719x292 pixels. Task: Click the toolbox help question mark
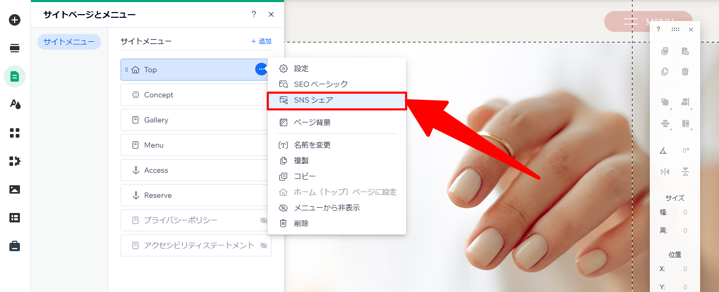(x=658, y=30)
